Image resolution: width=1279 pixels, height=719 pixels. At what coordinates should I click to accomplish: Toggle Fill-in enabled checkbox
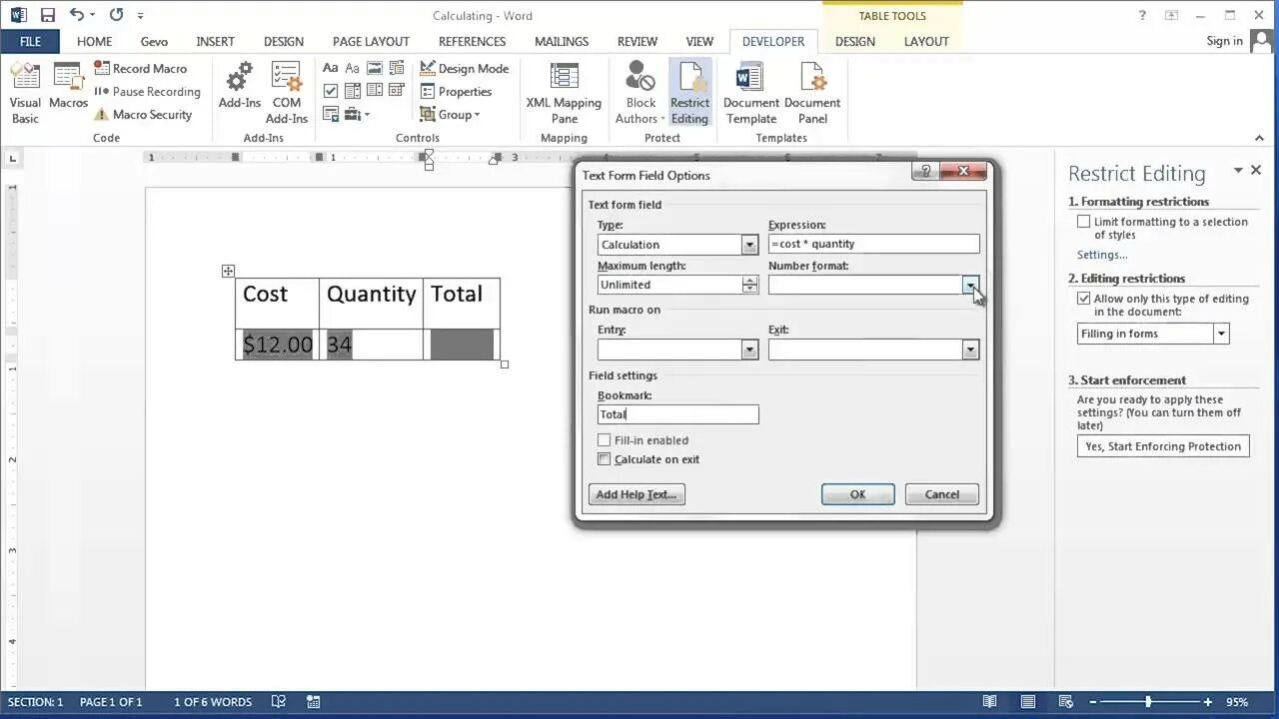coord(604,440)
